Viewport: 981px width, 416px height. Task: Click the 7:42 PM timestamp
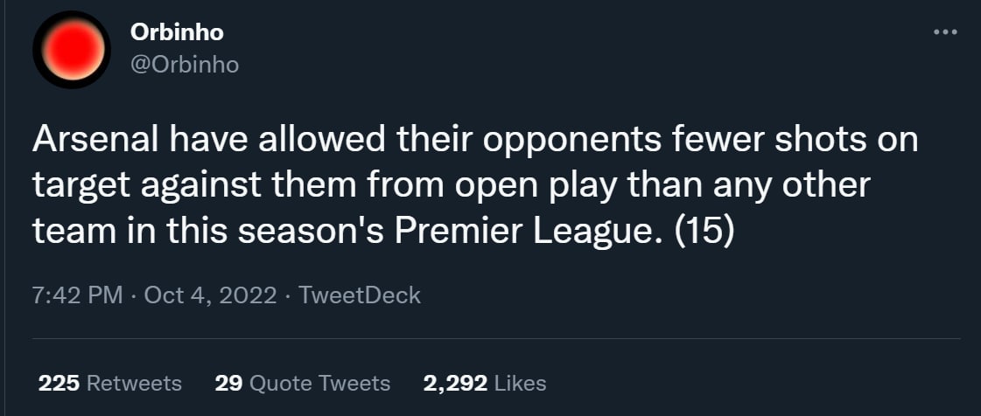77,295
